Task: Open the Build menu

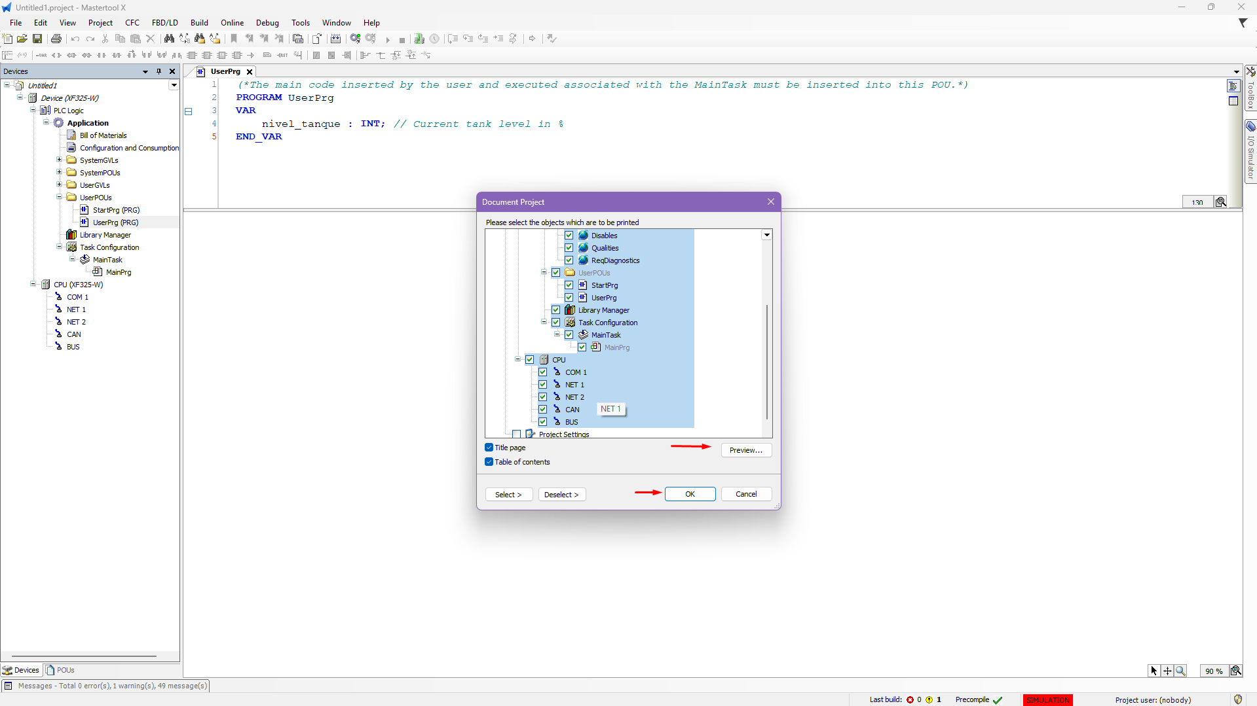Action: click(x=199, y=23)
